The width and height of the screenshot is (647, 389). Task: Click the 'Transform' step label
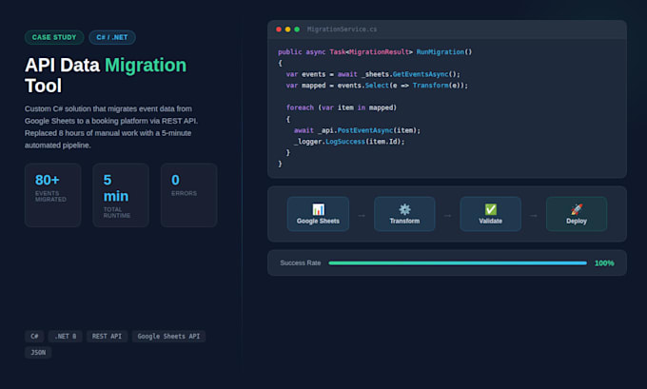point(404,221)
